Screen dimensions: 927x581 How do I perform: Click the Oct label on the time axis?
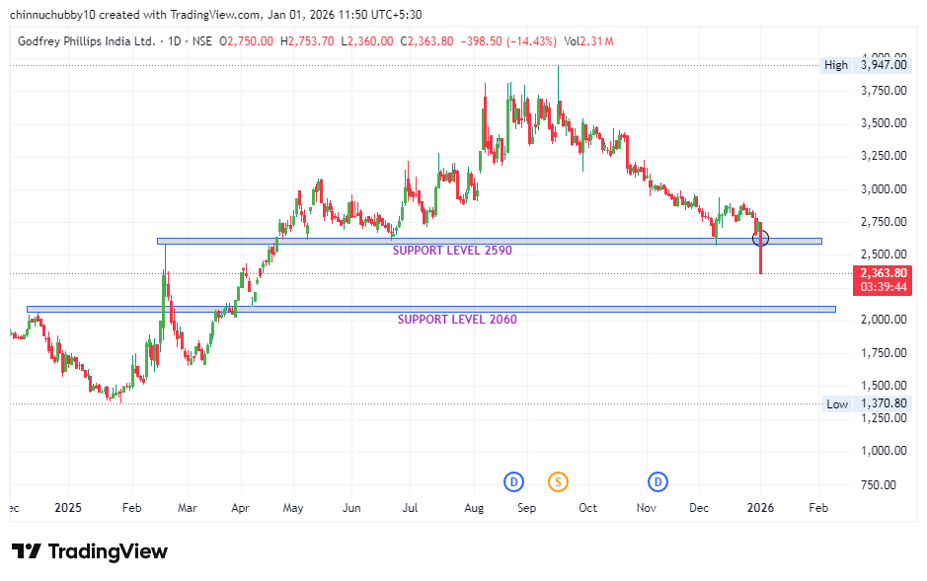(587, 508)
